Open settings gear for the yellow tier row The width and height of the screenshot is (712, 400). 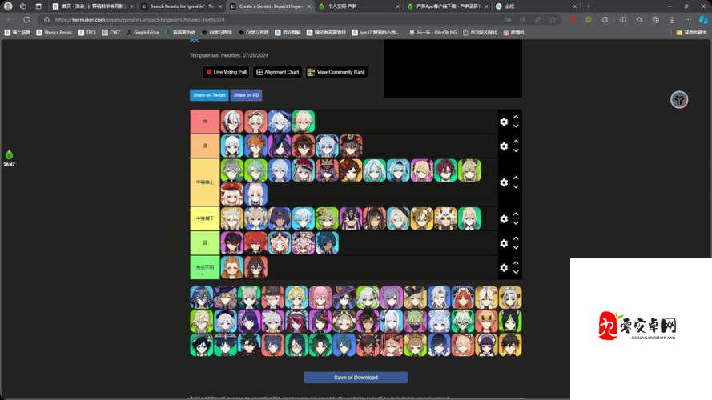[x=504, y=218]
